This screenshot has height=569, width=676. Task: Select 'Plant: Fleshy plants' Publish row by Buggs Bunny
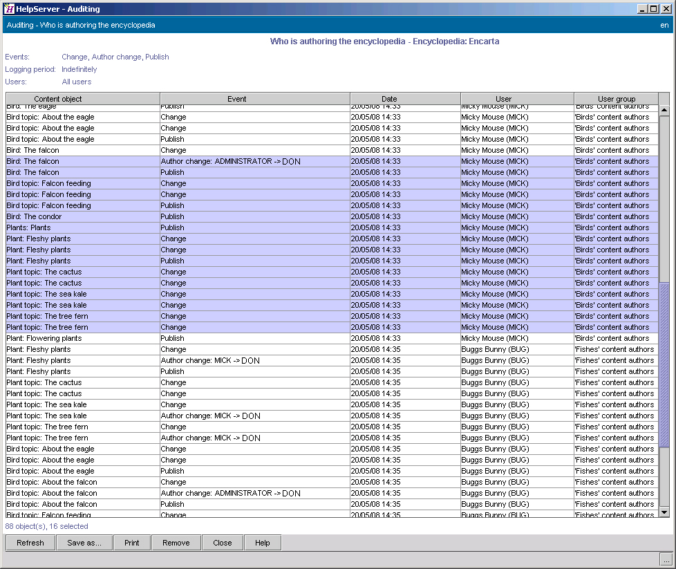click(x=332, y=371)
